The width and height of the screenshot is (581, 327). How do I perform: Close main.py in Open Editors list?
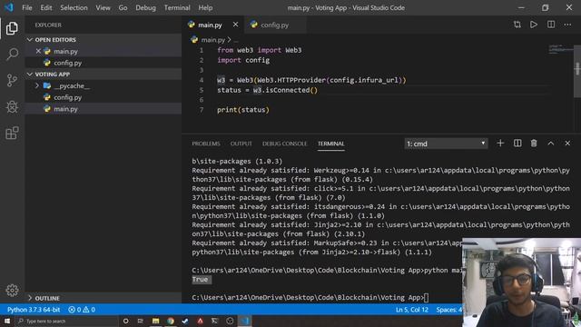coord(38,51)
